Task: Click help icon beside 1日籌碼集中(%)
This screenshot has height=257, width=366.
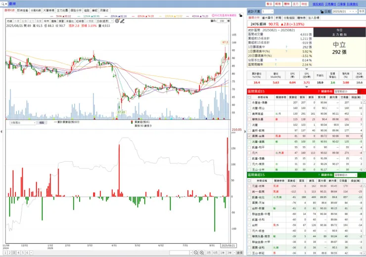Action: coord(286,51)
